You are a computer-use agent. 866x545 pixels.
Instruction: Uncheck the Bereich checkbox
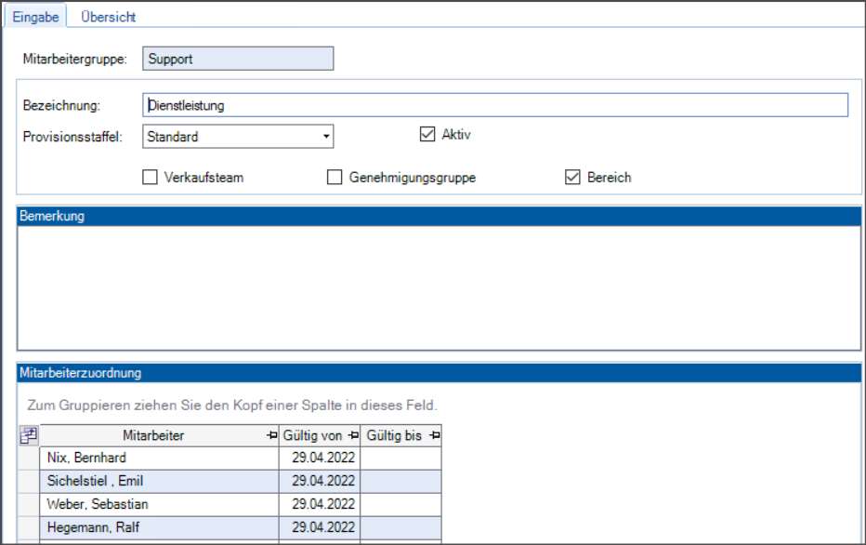pyautogui.click(x=572, y=177)
